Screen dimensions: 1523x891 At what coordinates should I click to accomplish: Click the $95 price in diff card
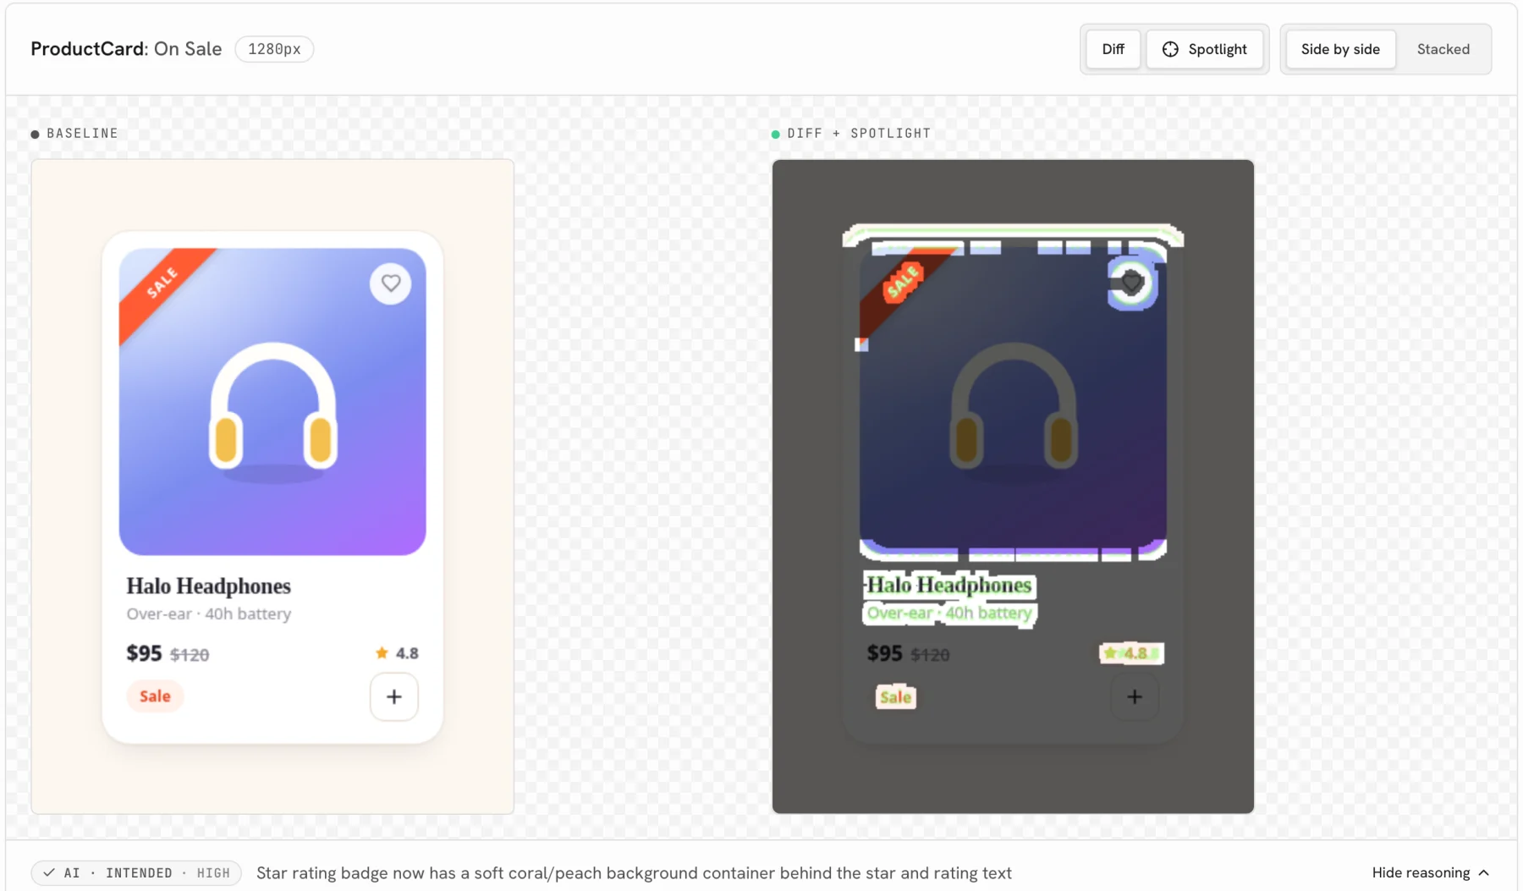point(884,653)
